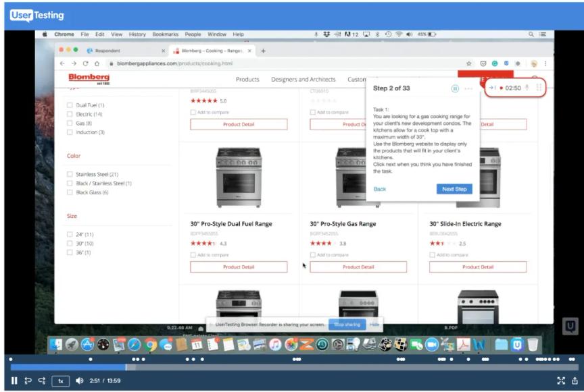The width and height of the screenshot is (584, 392).
Task: Open Designers and Architects navigation item
Action: point(303,79)
